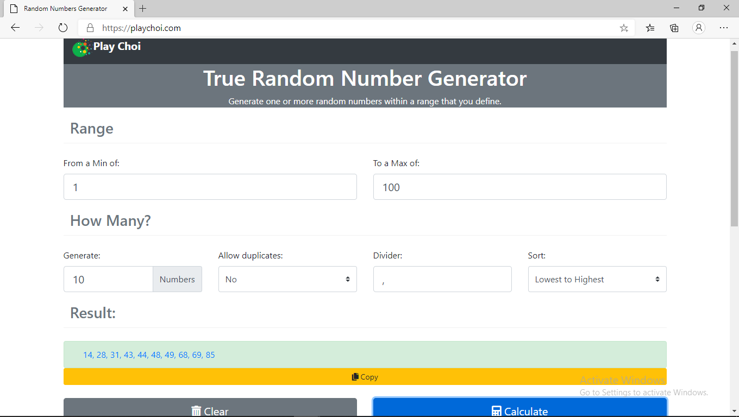This screenshot has height=417, width=739.
Task: Open the Sort dropdown showing Lowest to Highest
Action: pyautogui.click(x=597, y=279)
